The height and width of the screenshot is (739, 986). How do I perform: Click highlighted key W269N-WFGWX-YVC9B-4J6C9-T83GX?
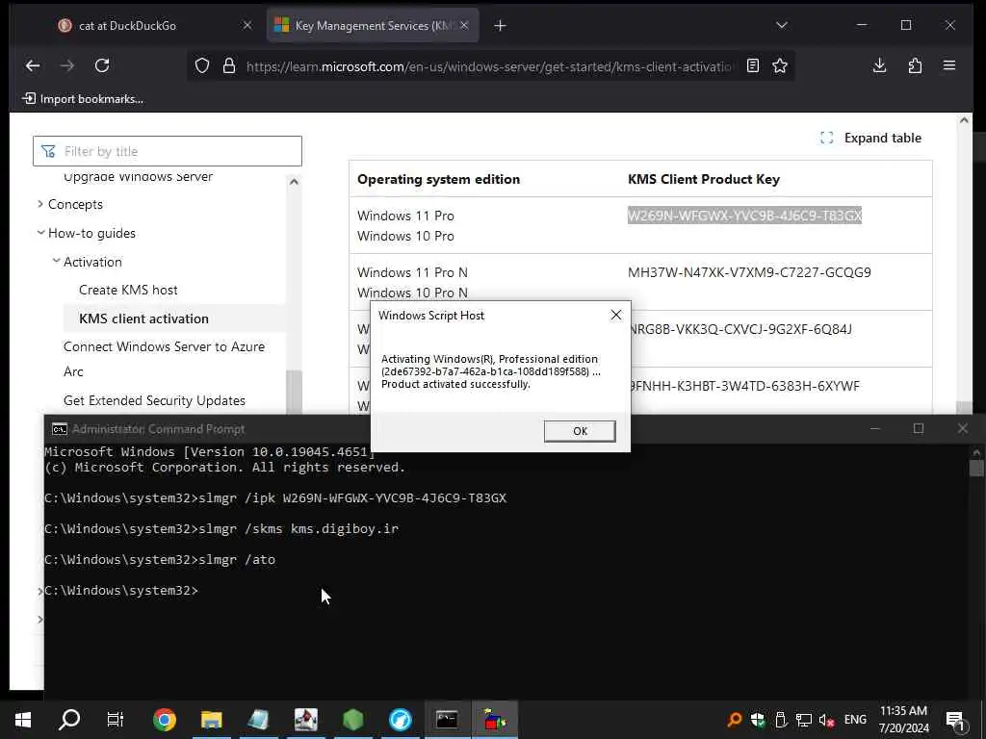point(744,216)
